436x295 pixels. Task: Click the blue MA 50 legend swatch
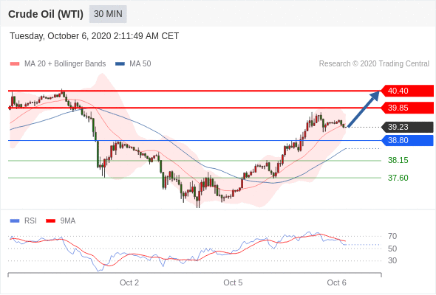120,64
